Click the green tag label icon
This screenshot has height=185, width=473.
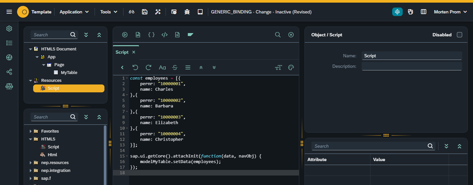191,34
